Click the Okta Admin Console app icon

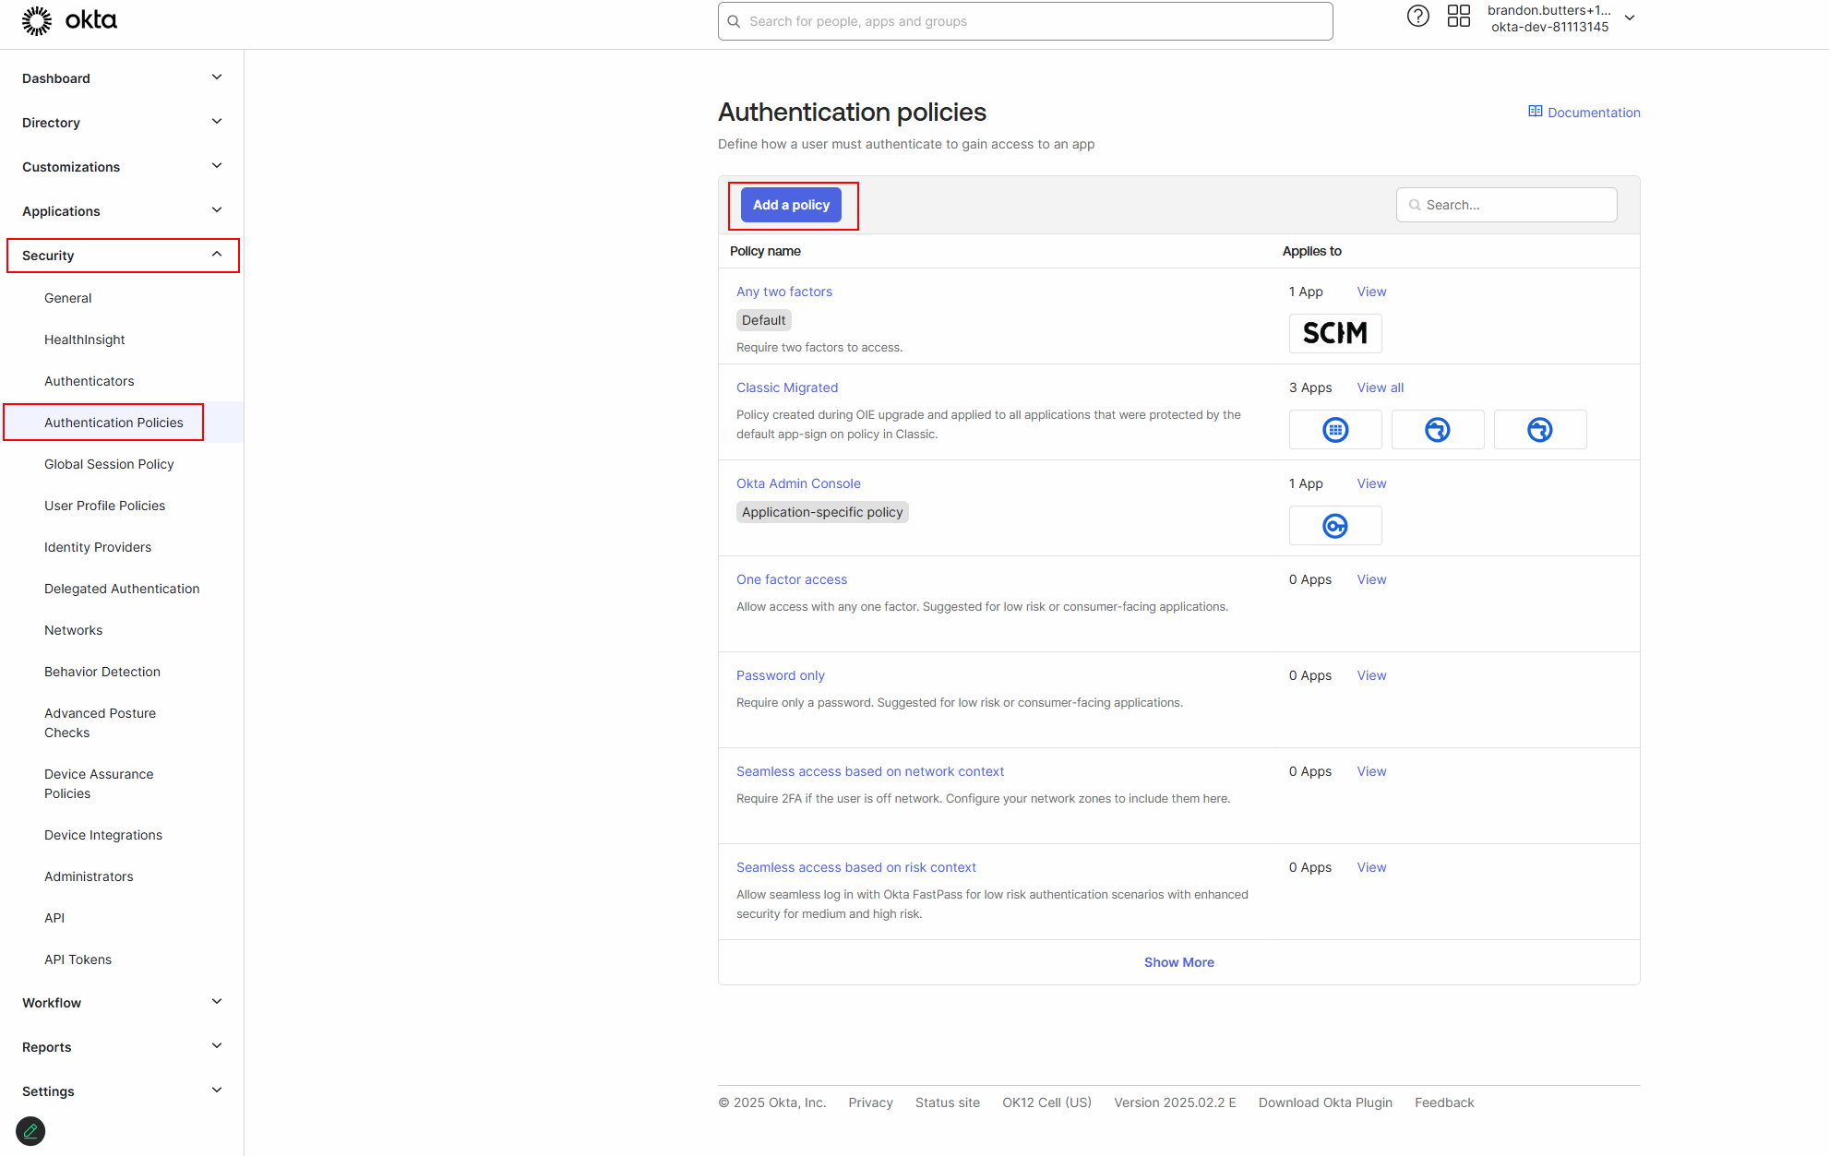[x=1335, y=526]
